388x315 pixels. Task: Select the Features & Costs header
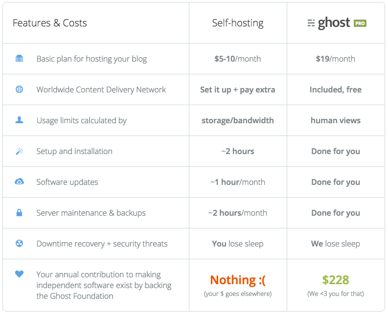(x=50, y=23)
